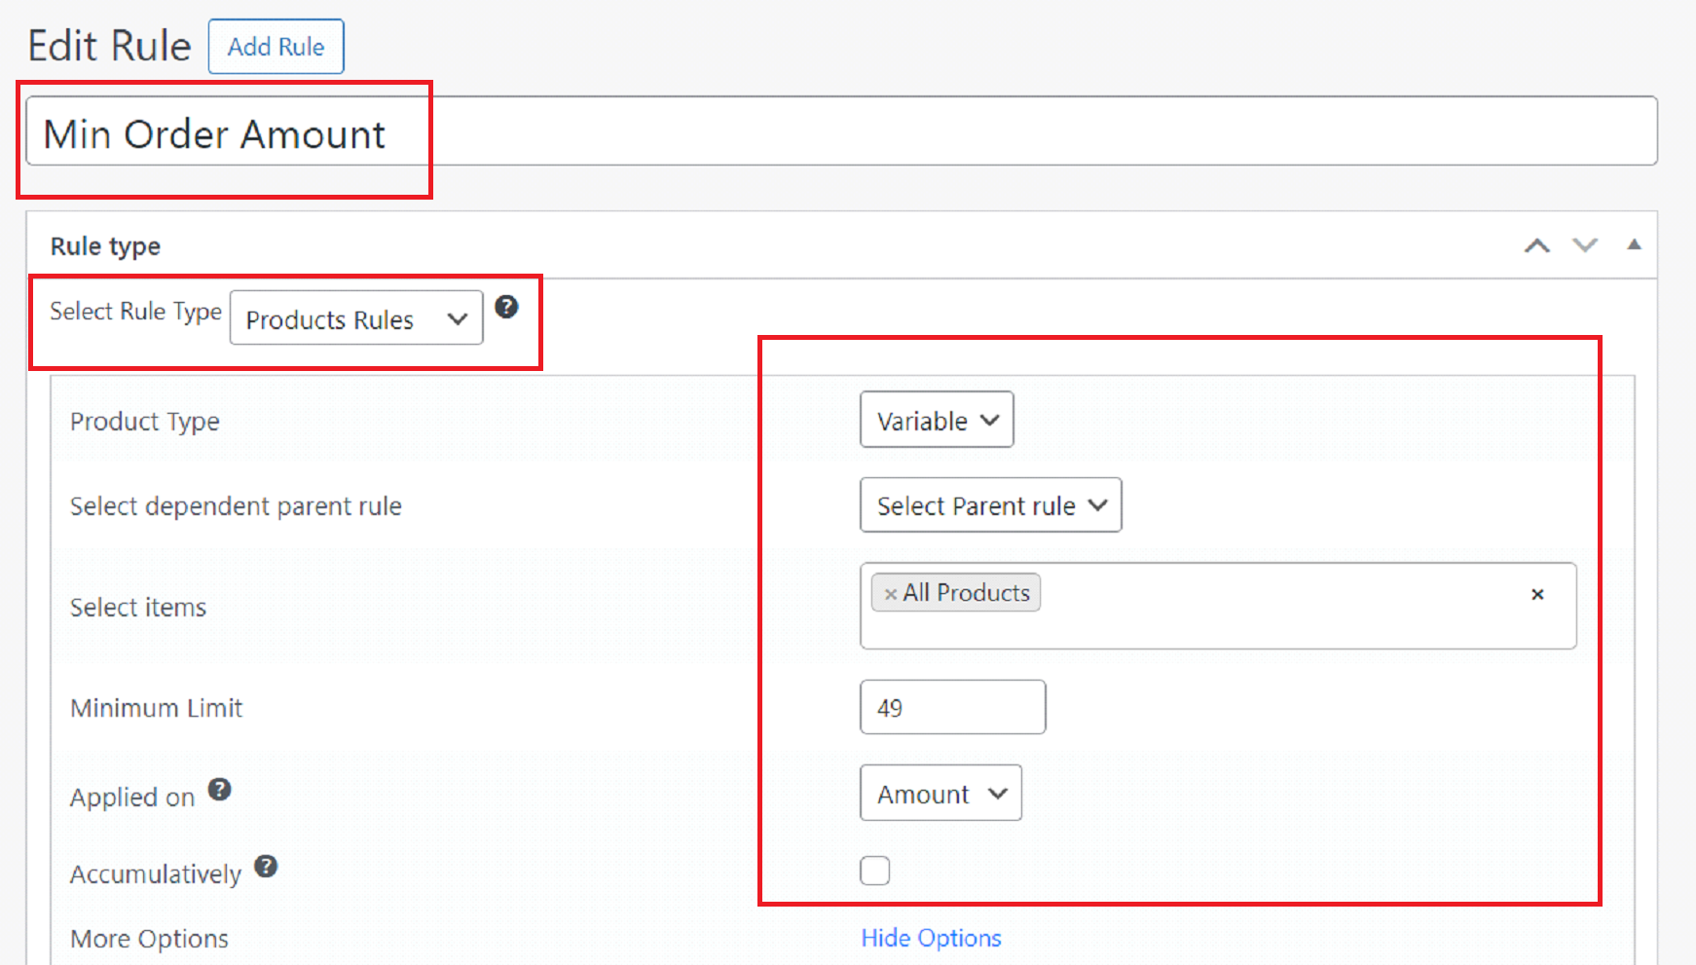The image size is (1696, 965).
Task: Remove the All Products tag
Action: click(x=890, y=592)
